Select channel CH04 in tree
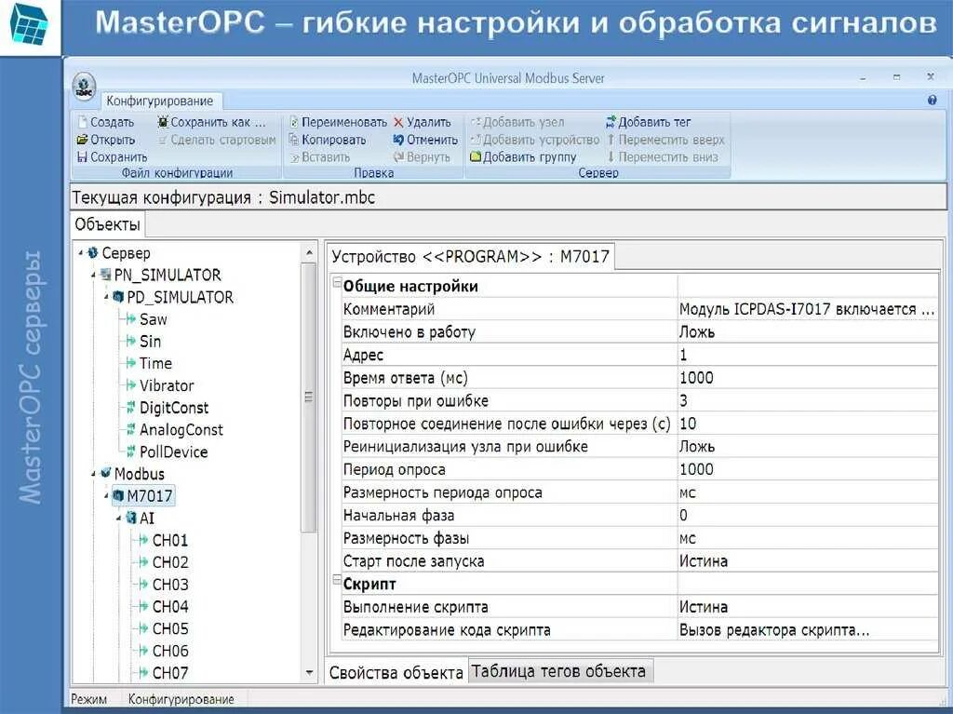Screen dimensions: 953x714 (x=170, y=606)
